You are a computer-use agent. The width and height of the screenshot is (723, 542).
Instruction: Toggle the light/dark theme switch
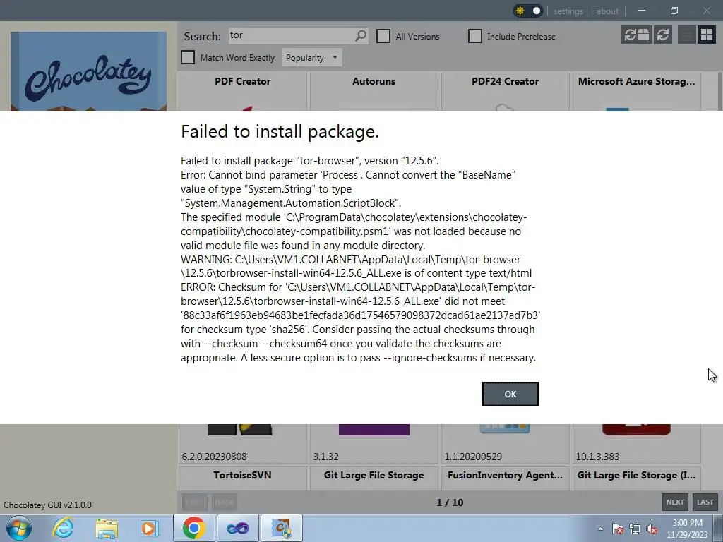coord(528,11)
